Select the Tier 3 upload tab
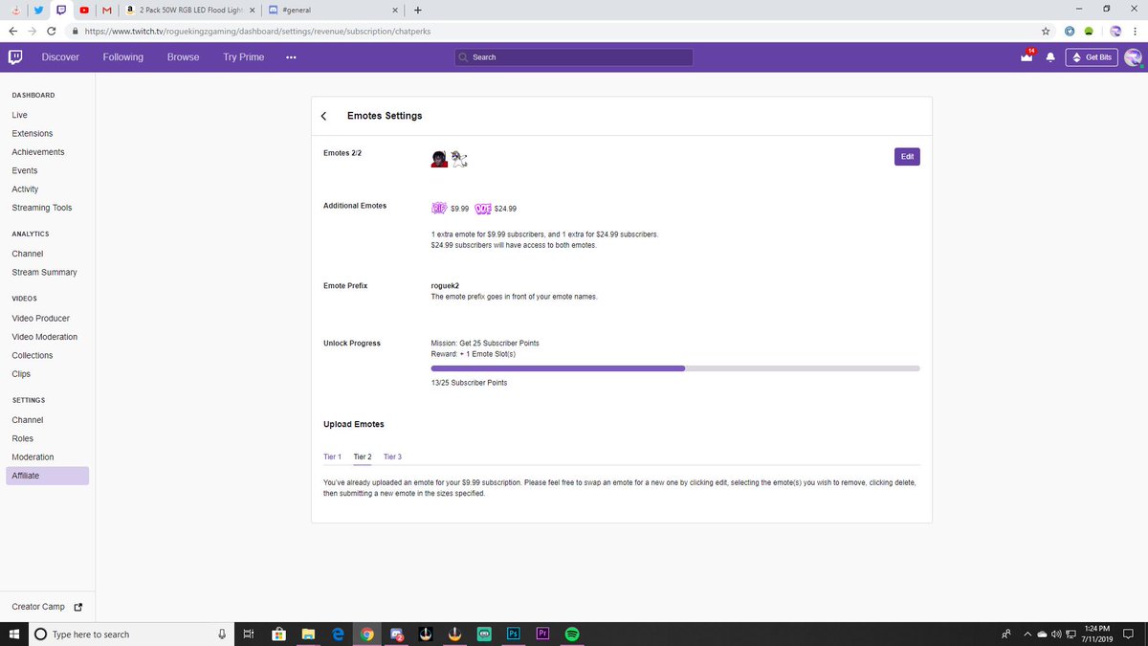 coord(392,457)
